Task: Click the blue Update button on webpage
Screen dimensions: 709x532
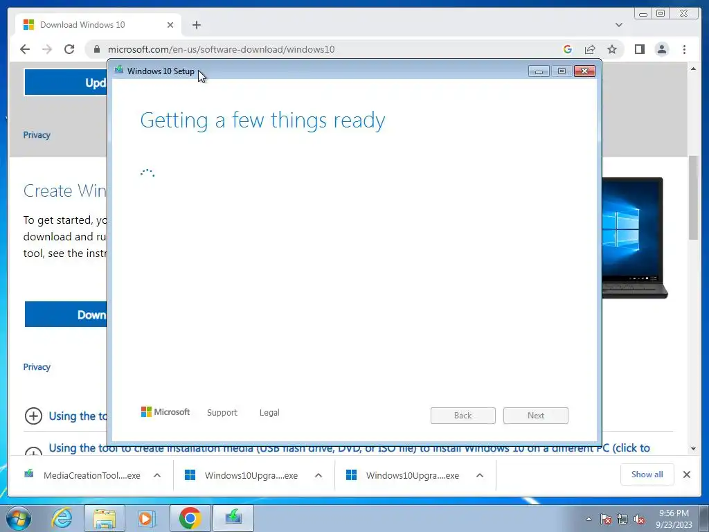Action: 66,82
